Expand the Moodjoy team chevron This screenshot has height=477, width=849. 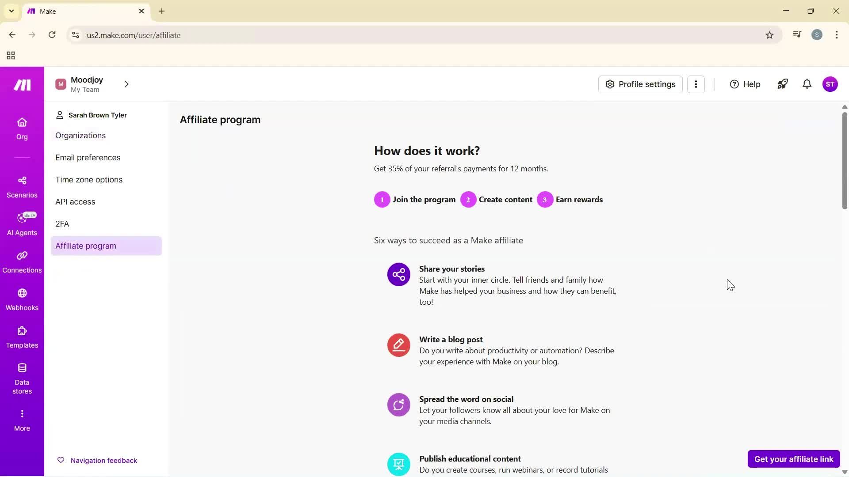[x=126, y=84]
